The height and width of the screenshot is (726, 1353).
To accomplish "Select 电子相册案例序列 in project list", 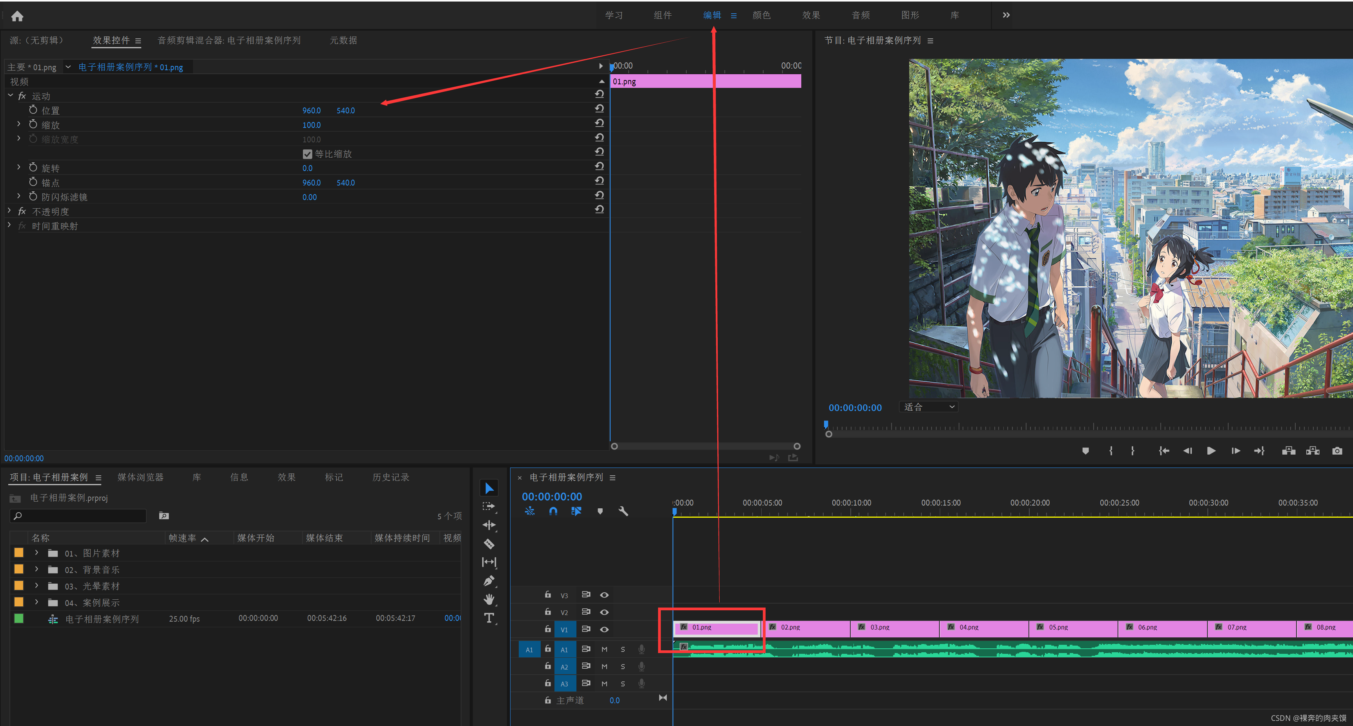I will pyautogui.click(x=102, y=619).
